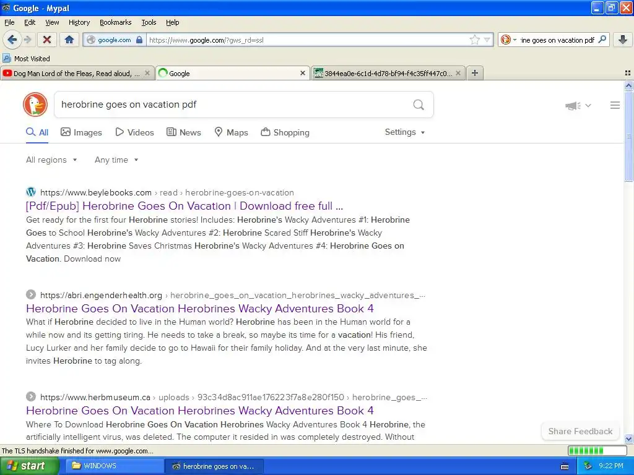The width and height of the screenshot is (634, 475).
Task: Open the View menu
Action: coord(52,22)
